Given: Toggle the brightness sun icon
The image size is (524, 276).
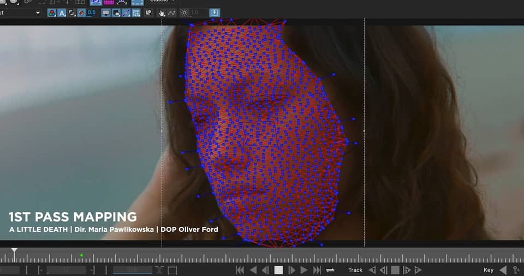Looking at the screenshot, I should point(184,13).
